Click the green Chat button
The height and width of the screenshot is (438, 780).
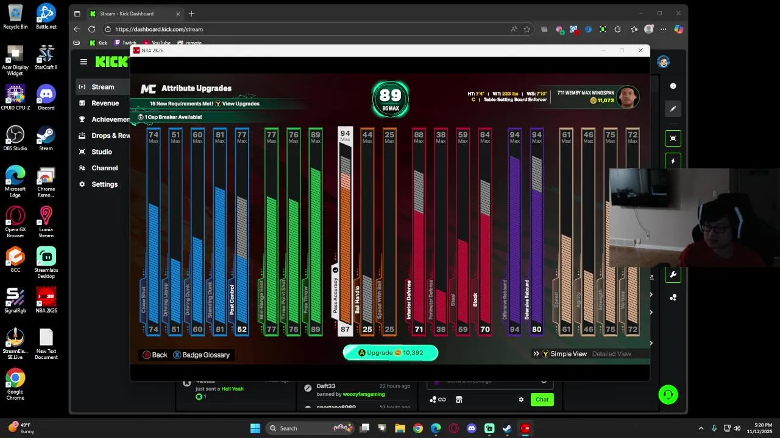[x=542, y=400]
